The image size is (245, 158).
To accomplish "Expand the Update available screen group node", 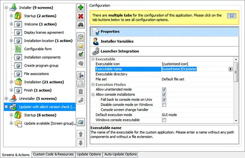I will tap(11, 123).
